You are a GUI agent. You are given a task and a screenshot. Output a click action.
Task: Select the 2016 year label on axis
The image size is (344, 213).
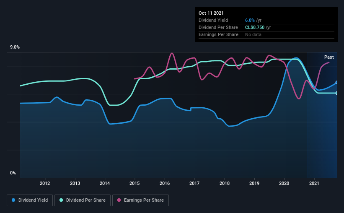pyautogui.click(x=165, y=183)
